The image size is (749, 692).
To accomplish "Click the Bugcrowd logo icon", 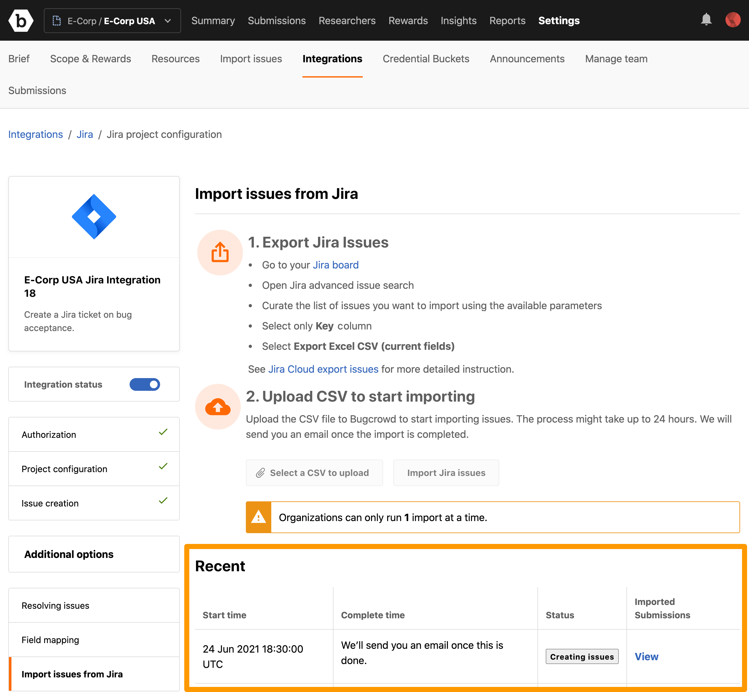I will pos(21,21).
